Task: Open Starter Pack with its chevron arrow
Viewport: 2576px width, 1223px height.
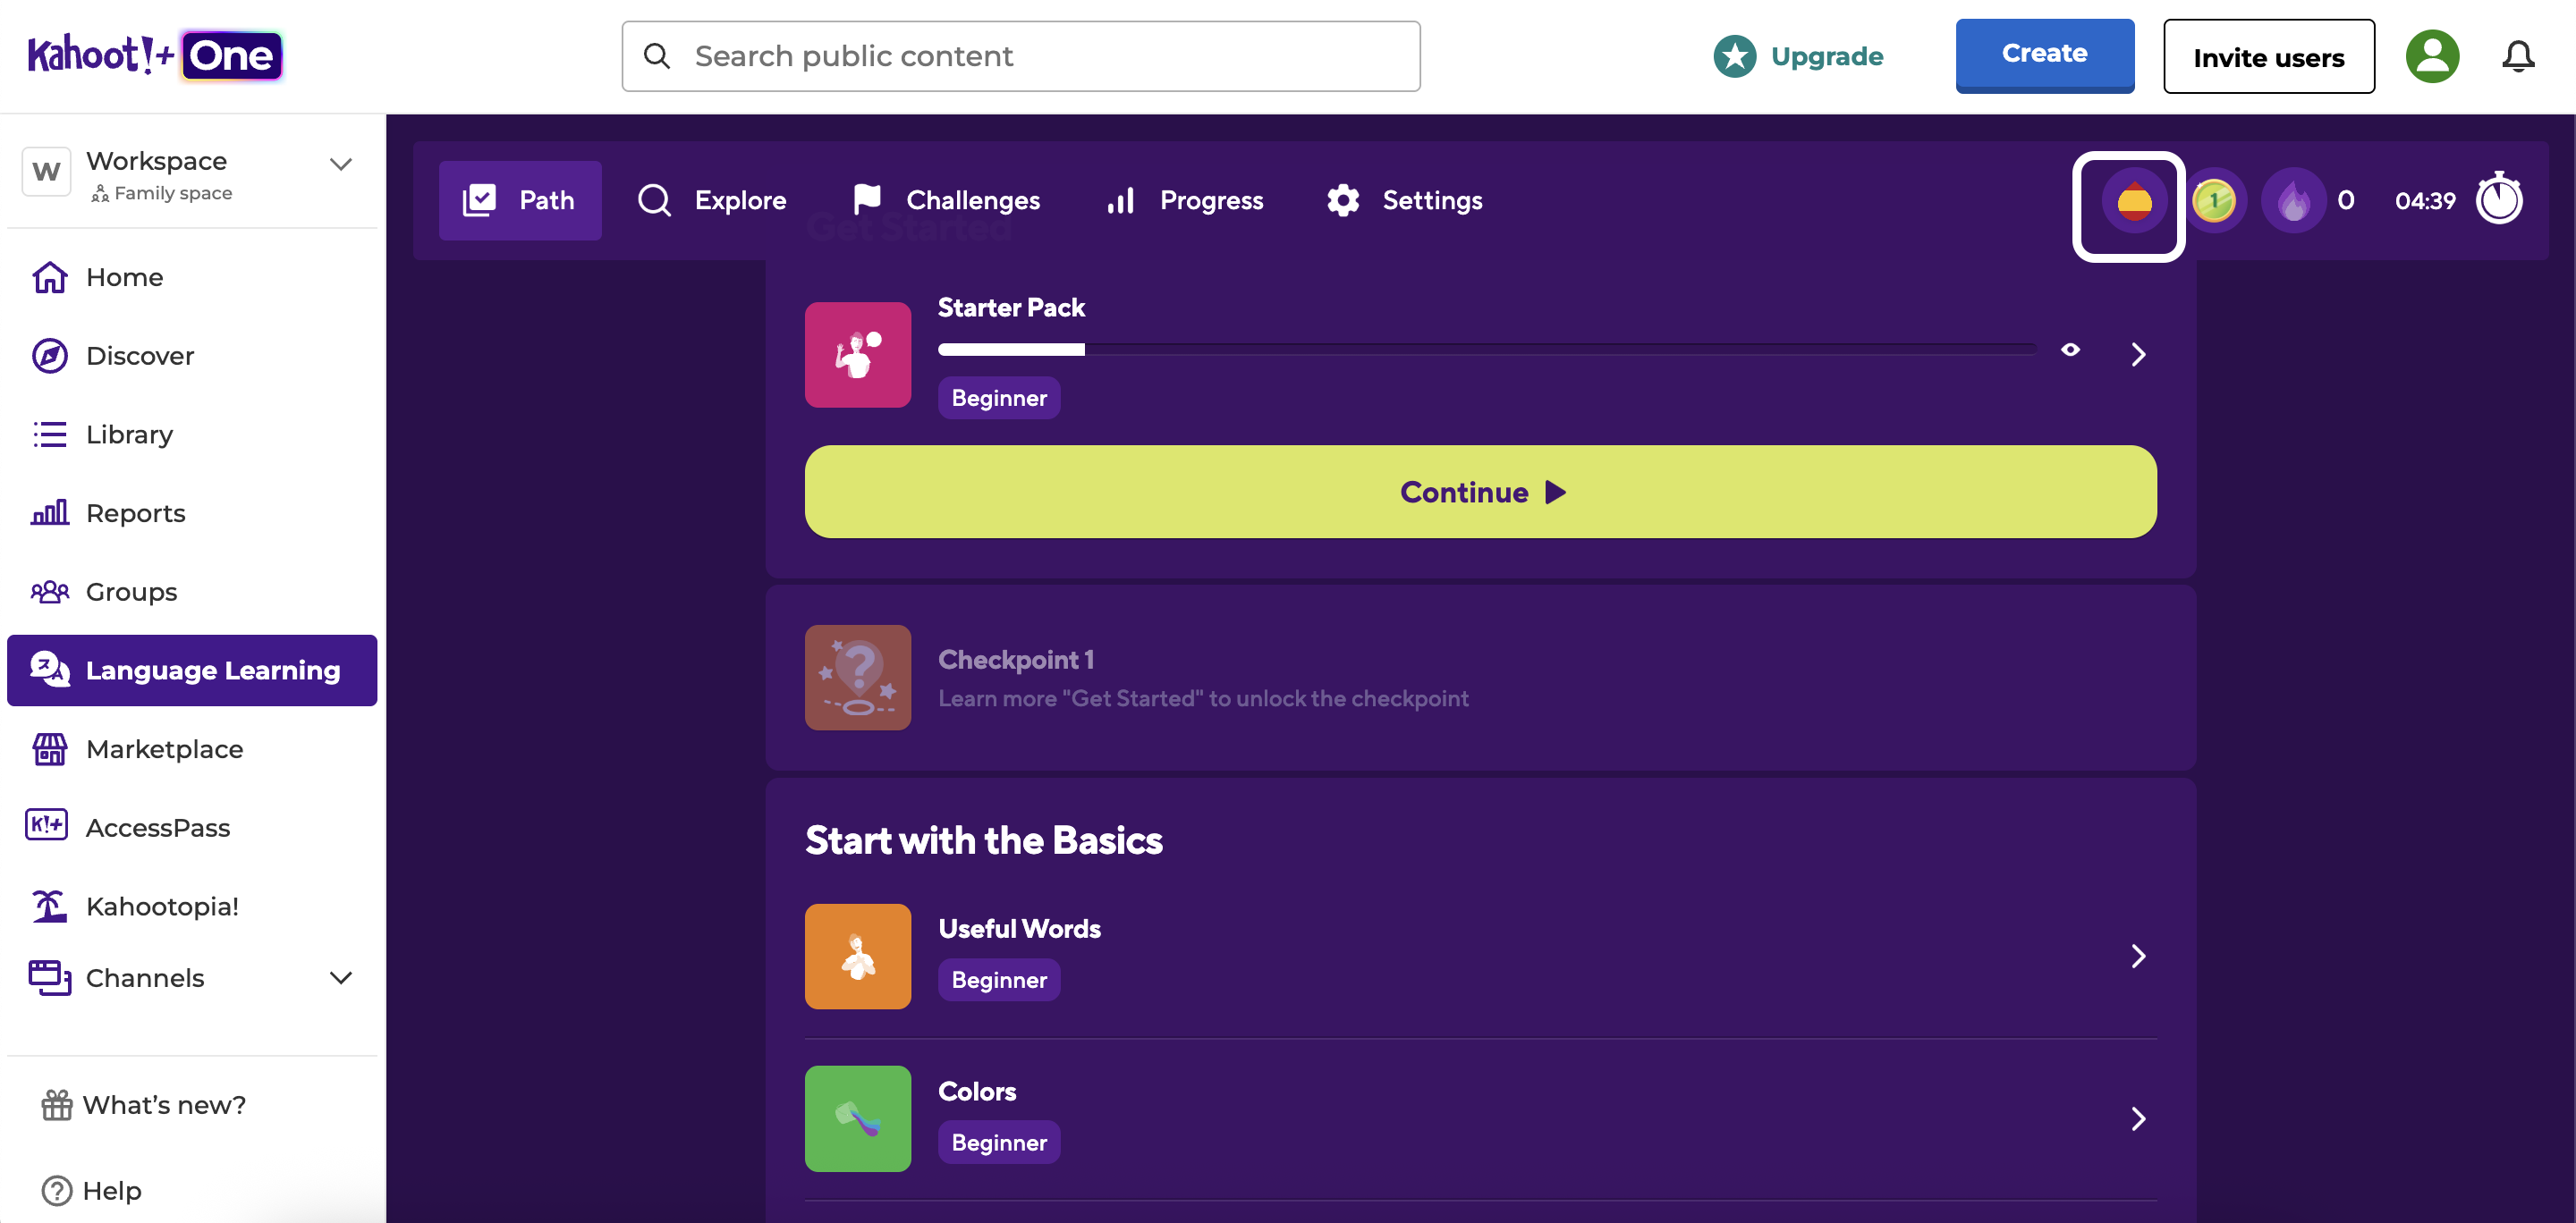Action: (2138, 355)
